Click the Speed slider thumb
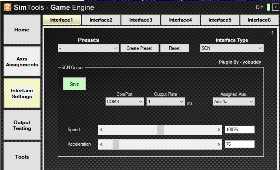280x170 pixels. (x=160, y=130)
